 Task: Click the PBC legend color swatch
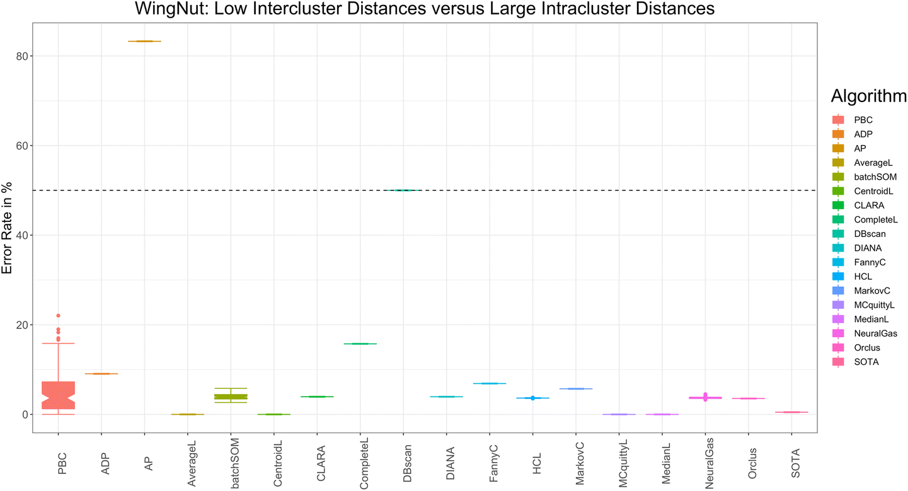(839, 120)
